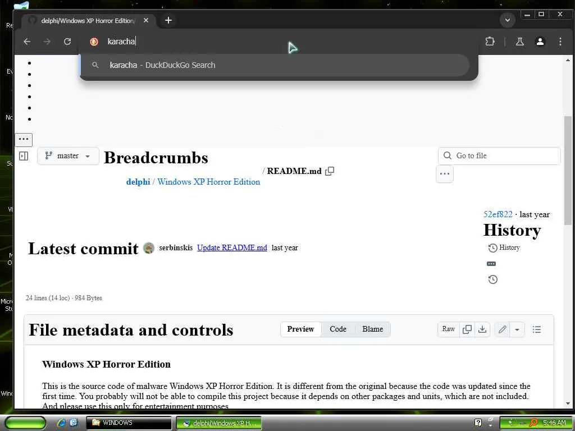Launch Internet Explorer from quick launch
The image size is (575, 431).
tap(61, 423)
